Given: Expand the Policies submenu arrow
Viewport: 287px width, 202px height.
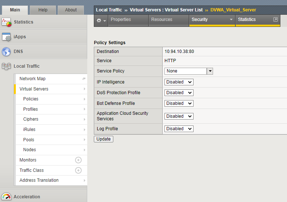Looking at the screenshot, I should pos(84,99).
